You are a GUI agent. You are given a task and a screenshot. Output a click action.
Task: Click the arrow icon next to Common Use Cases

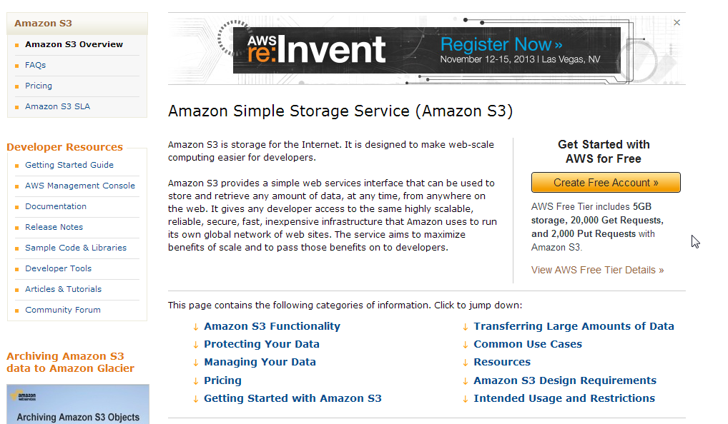466,345
